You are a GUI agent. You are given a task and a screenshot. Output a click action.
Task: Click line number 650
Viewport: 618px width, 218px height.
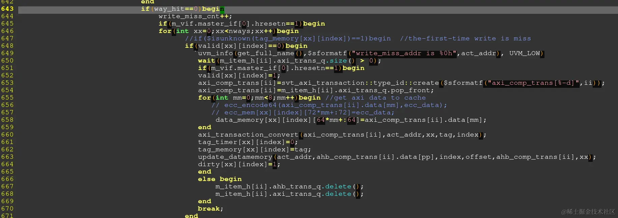point(7,61)
